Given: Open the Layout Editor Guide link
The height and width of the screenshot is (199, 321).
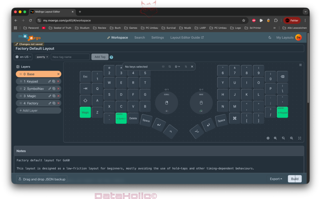Looking at the screenshot, I should [187, 37].
